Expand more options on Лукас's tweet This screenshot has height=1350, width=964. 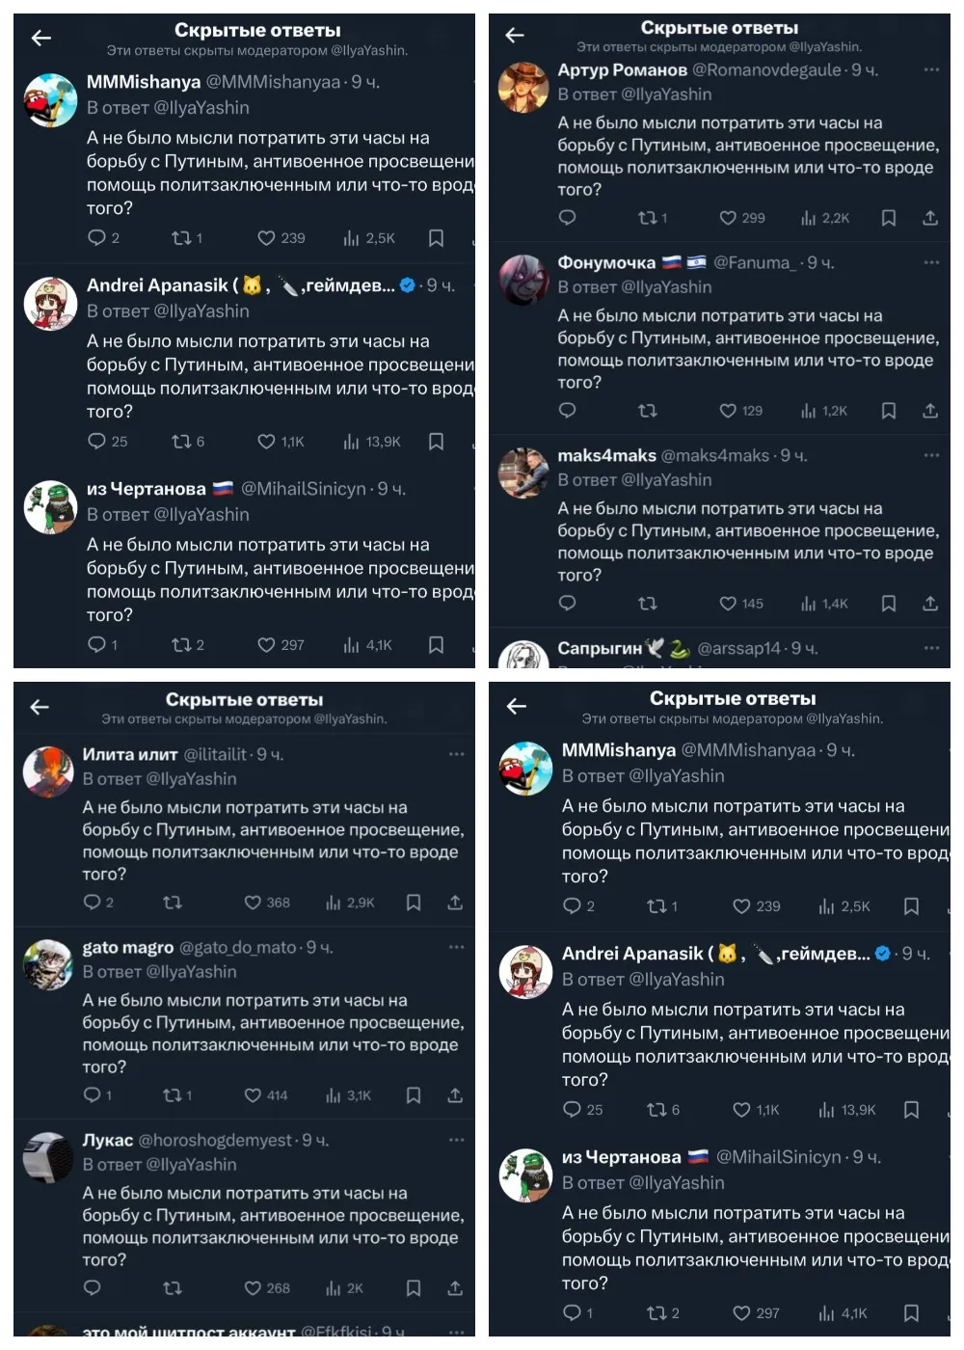(x=457, y=1140)
